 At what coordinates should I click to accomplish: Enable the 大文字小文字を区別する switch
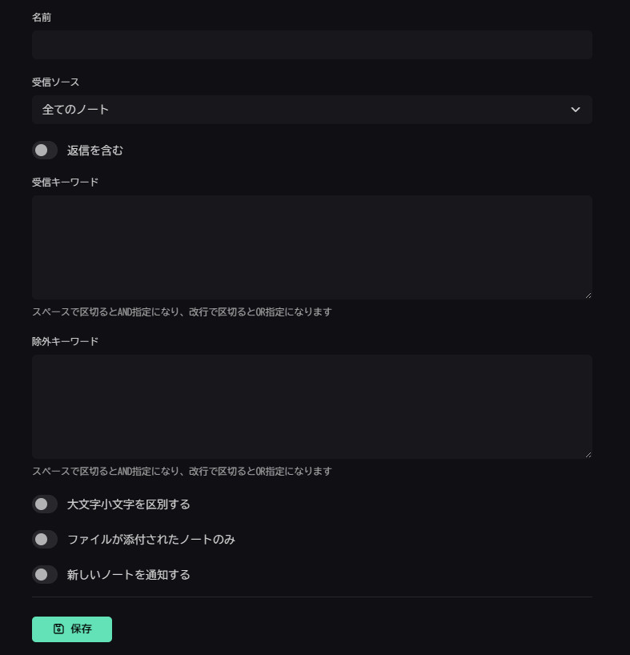[45, 504]
